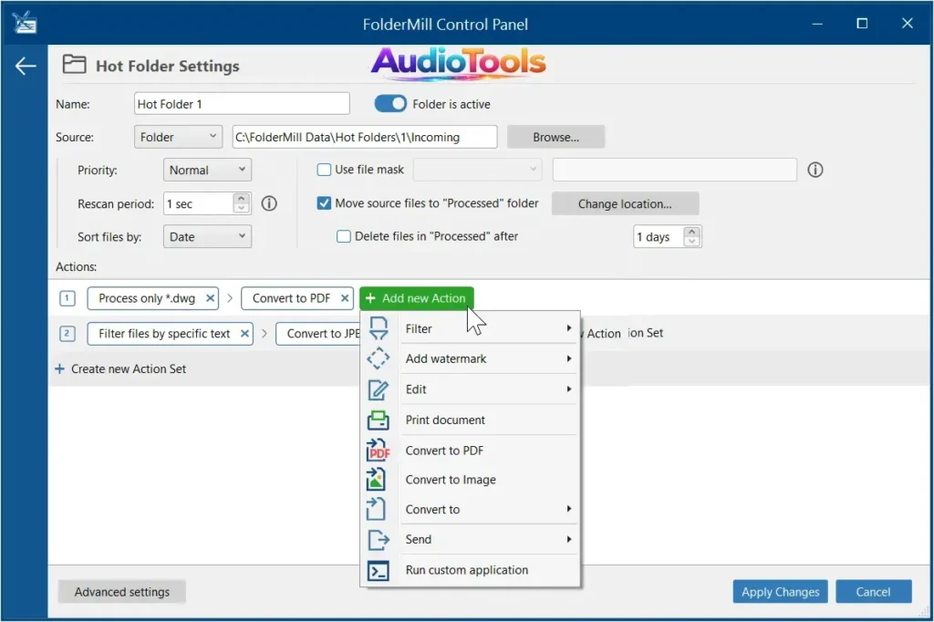Click the Browse button for source folder
Screen dimensions: 934x622
[x=555, y=136]
